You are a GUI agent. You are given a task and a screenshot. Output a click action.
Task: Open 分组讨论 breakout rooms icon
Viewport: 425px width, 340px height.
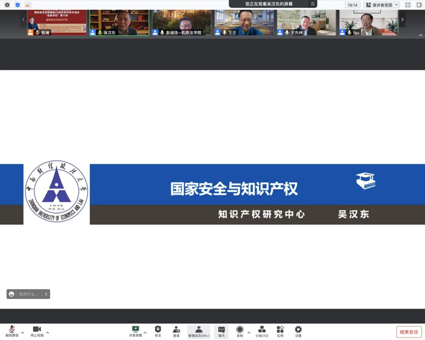point(262,331)
